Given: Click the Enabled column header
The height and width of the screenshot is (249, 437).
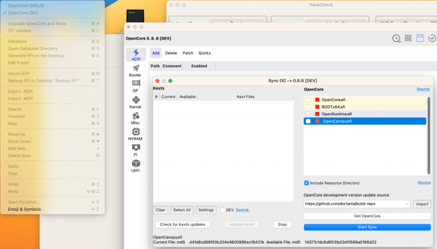Looking at the screenshot, I should [x=199, y=66].
